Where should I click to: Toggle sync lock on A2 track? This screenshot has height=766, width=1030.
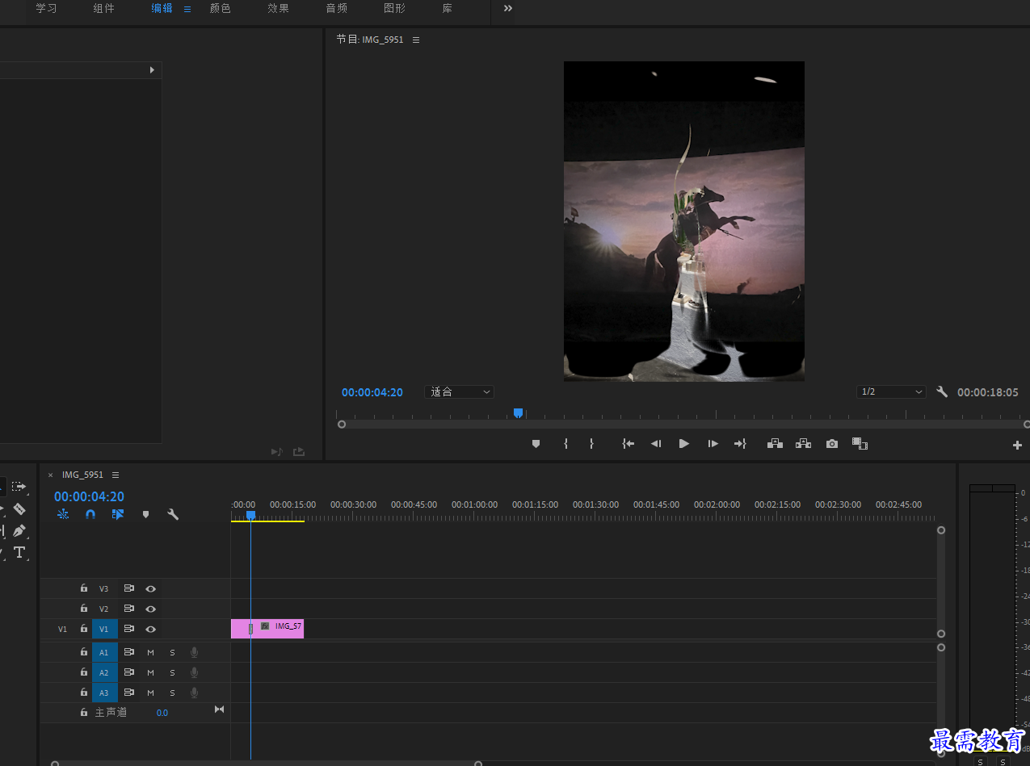(x=128, y=672)
